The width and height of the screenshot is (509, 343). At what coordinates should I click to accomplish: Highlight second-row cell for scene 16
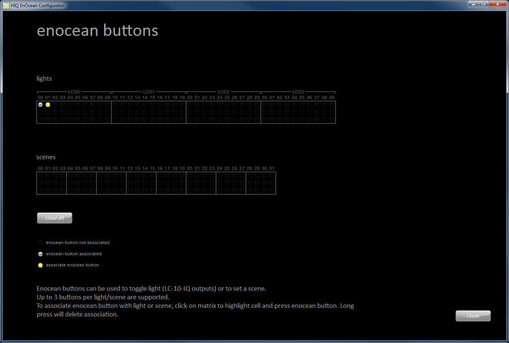click(160, 183)
